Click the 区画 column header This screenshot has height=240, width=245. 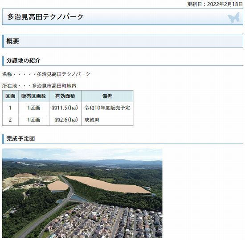[10, 96]
